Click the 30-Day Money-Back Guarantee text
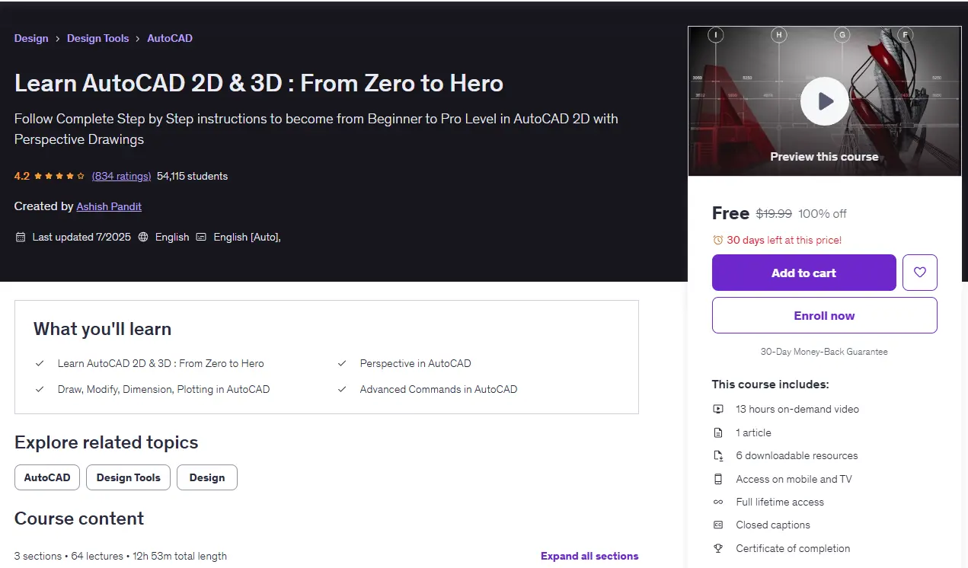Image resolution: width=968 pixels, height=568 pixels. 825,352
